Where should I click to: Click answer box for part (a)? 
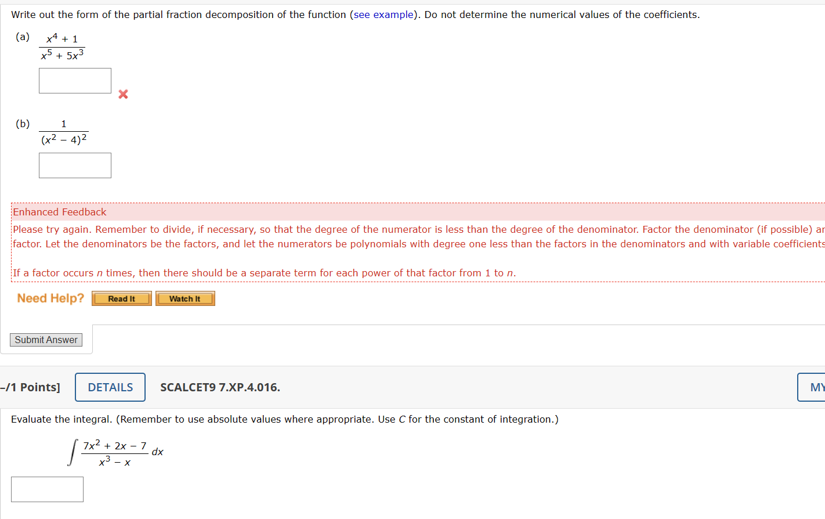[75, 81]
